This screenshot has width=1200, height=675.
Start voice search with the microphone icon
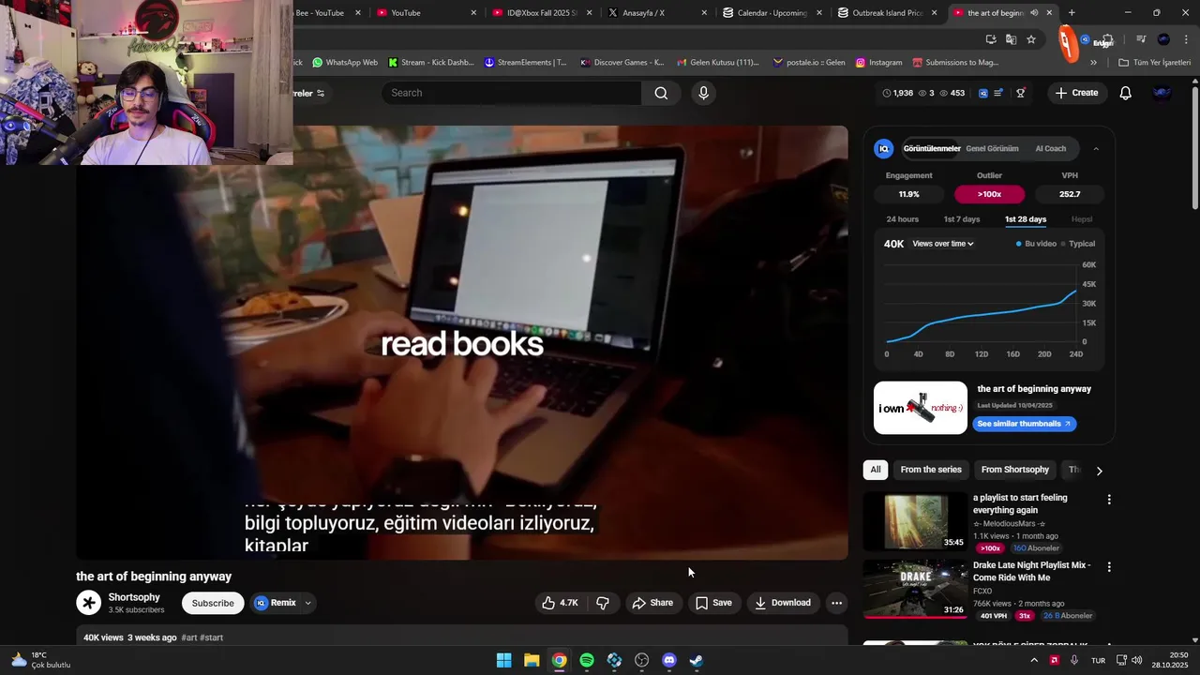pyautogui.click(x=703, y=93)
